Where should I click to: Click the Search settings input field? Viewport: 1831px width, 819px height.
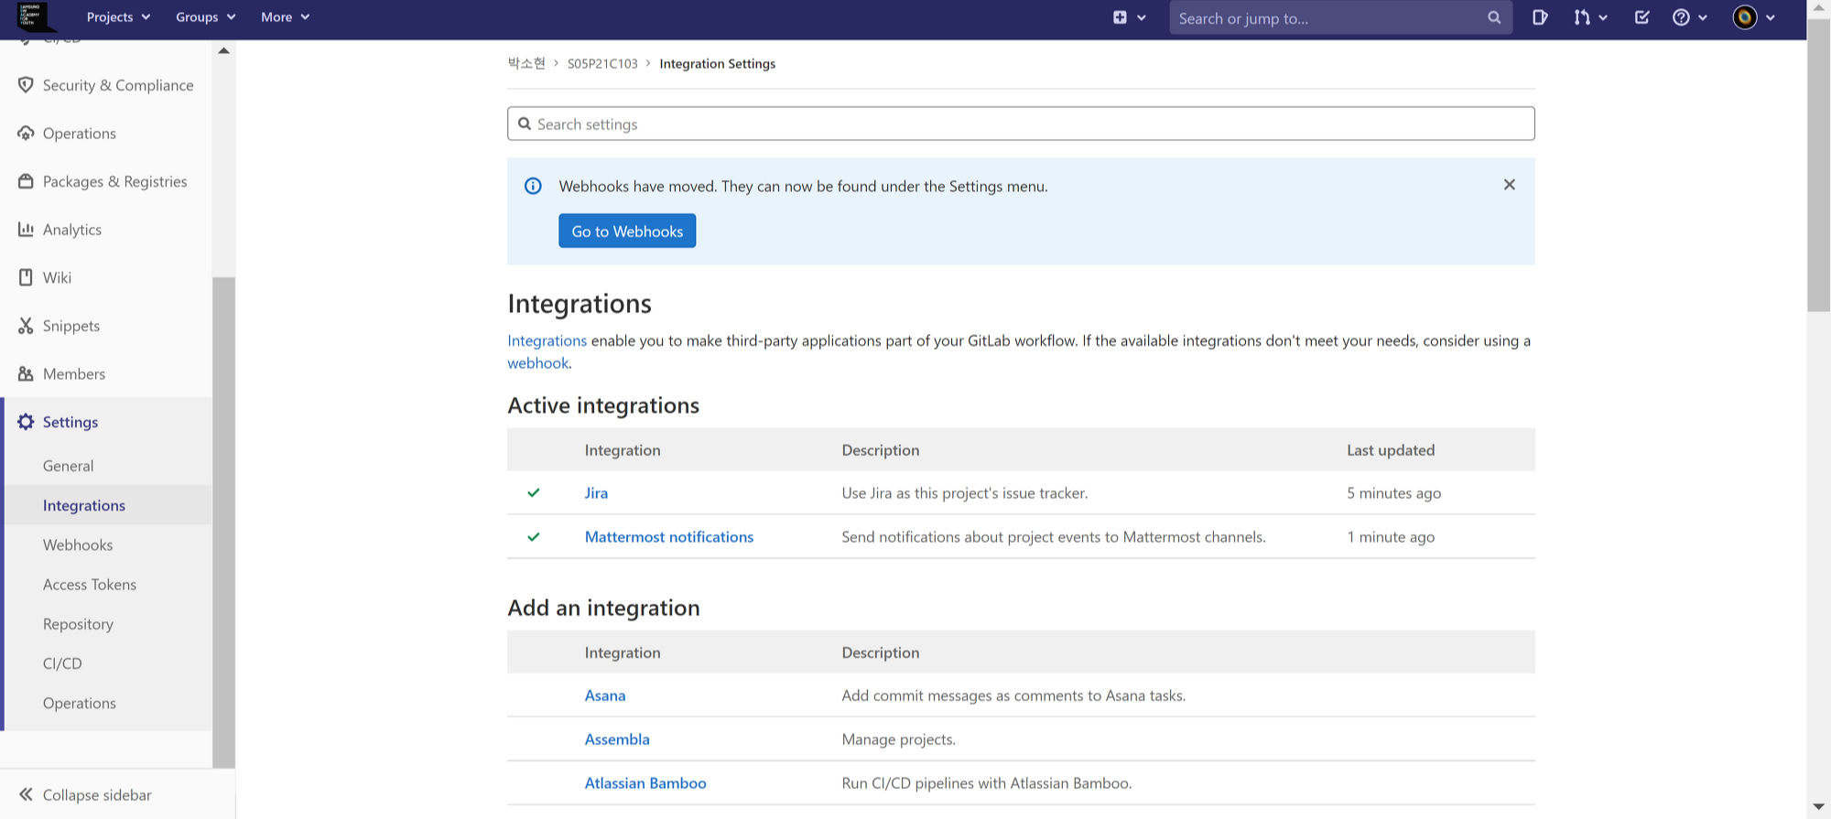(x=1021, y=124)
